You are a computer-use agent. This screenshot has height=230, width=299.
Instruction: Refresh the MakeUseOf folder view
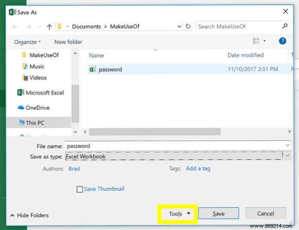[188, 26]
